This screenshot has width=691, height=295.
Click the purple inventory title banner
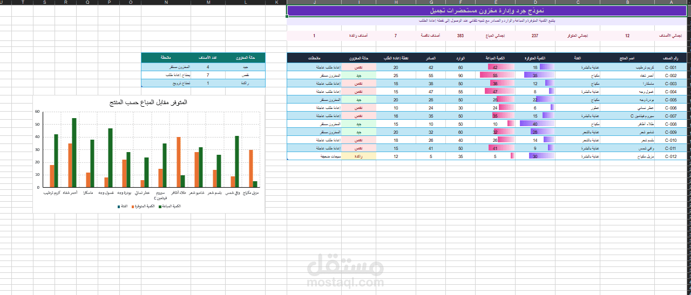(487, 11)
